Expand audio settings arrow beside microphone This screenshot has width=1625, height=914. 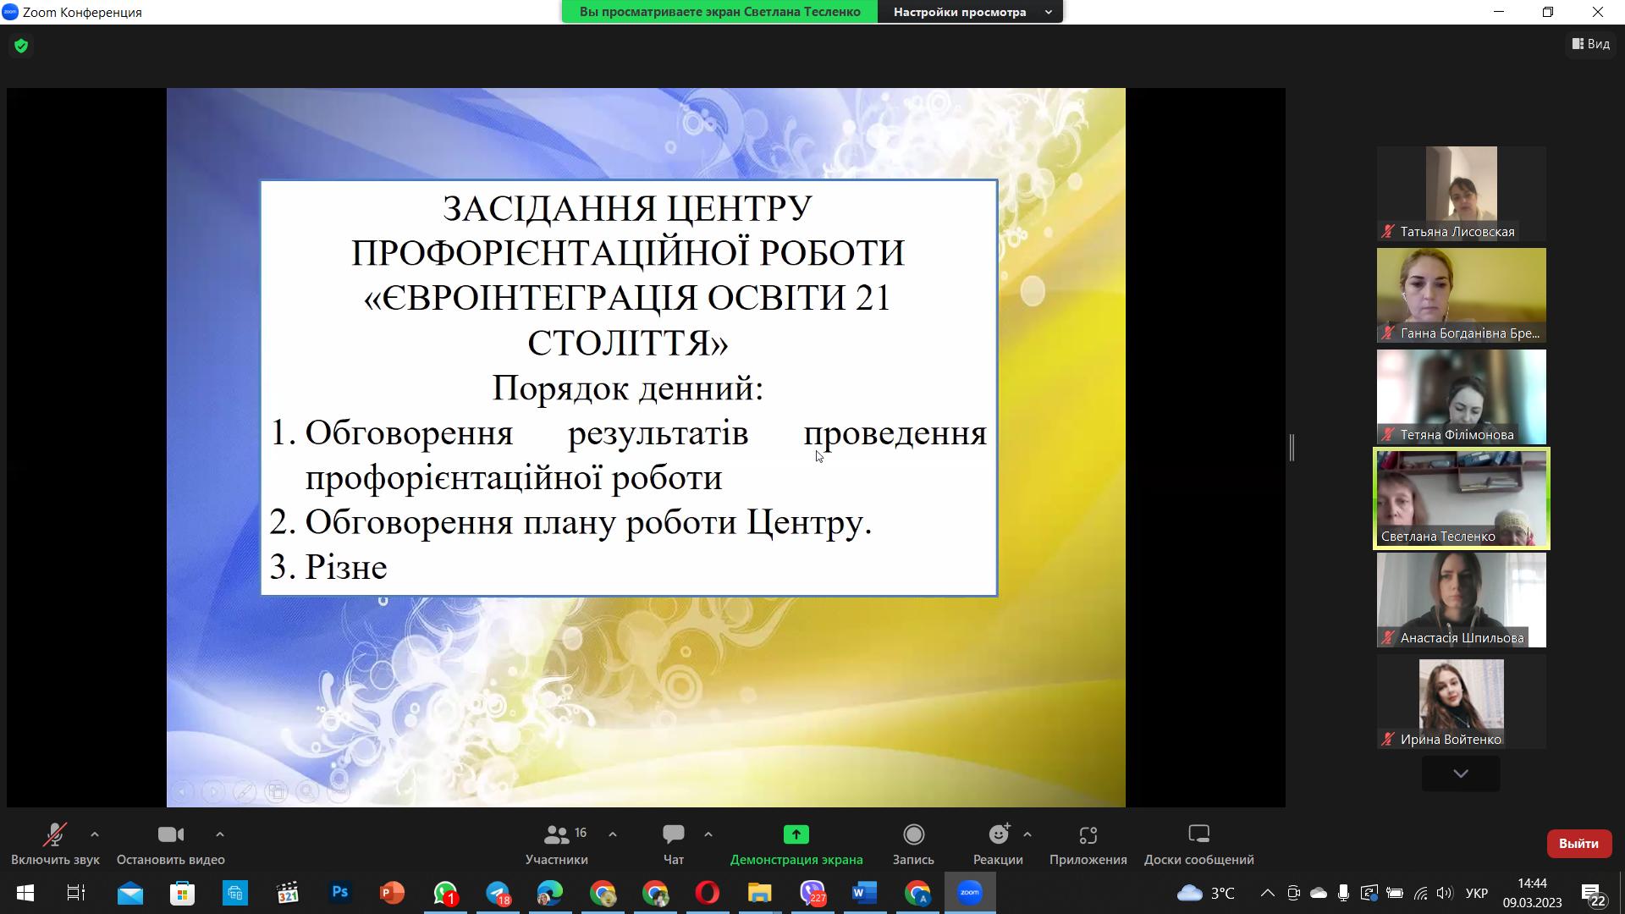95,834
